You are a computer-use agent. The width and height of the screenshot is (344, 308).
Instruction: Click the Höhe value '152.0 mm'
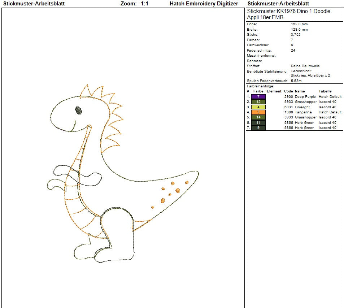(x=299, y=24)
